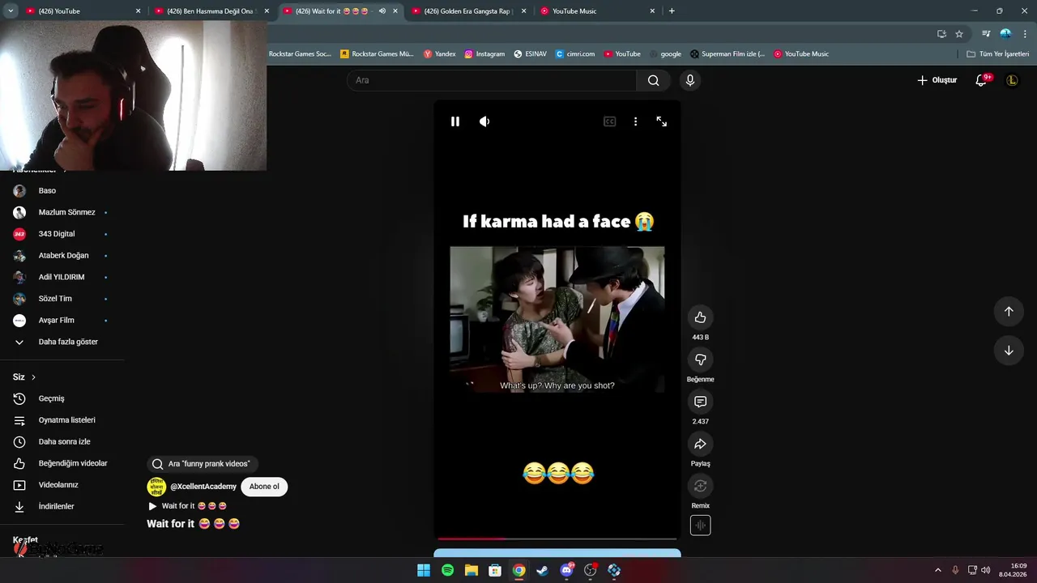Share the Short via Paylaş
Viewport: 1037px width, 583px height.
coord(700,444)
